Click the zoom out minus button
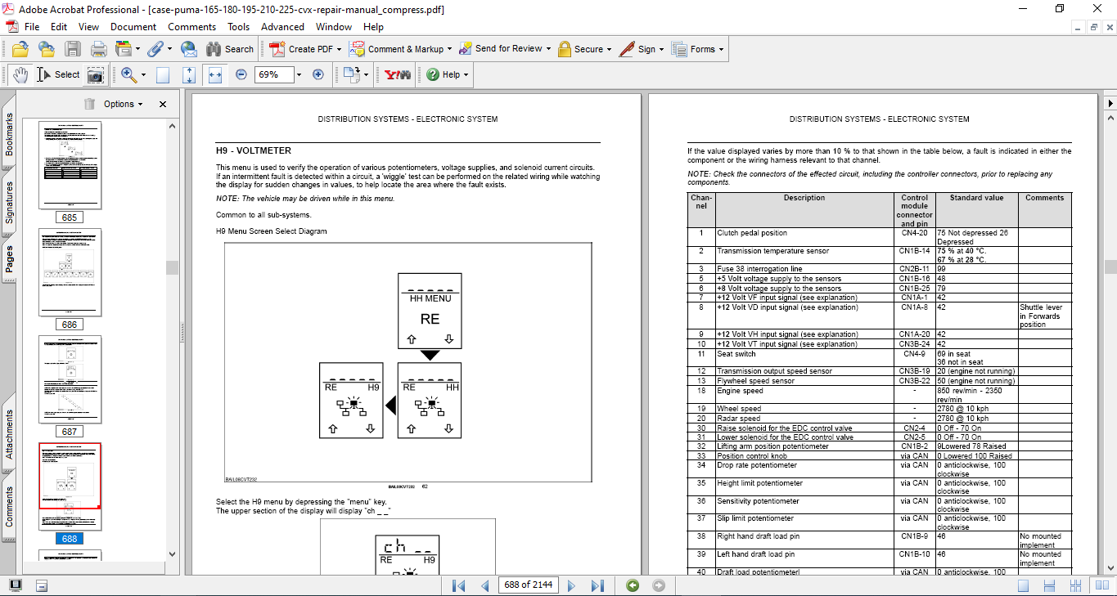Image resolution: width=1117 pixels, height=596 pixels. [241, 74]
